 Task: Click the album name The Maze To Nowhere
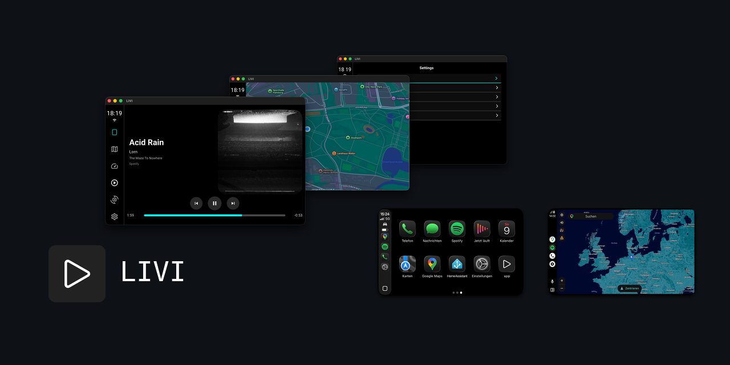(145, 158)
